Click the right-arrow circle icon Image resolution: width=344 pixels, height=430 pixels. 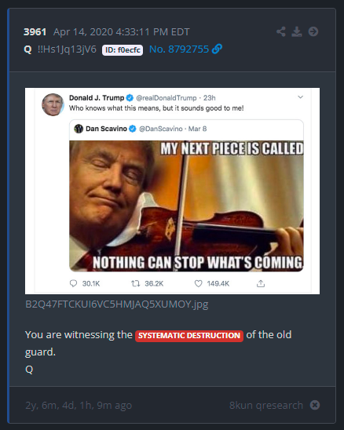(313, 31)
